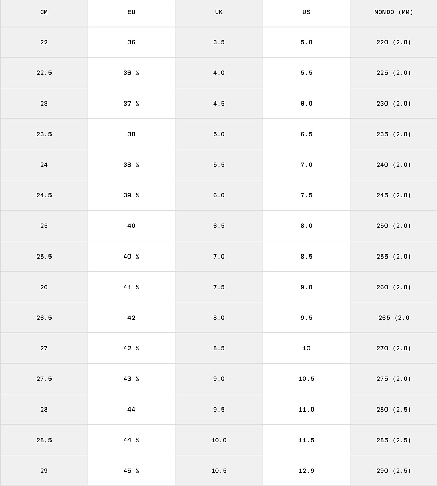Click Mondo 280 (2.5) cell
This screenshot has height=486, width=437.
(394, 410)
